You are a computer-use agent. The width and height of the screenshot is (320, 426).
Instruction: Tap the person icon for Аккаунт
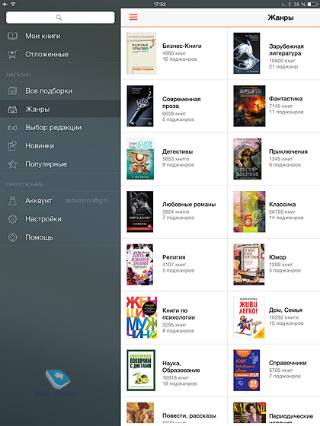12,201
